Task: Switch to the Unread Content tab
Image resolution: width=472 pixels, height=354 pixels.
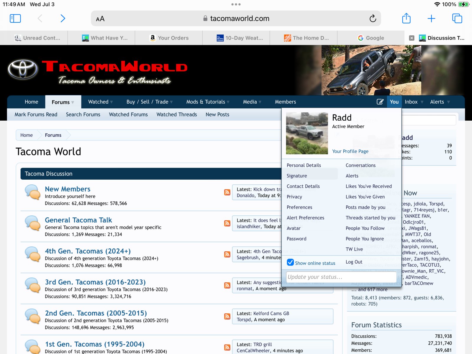Action: tap(34, 38)
